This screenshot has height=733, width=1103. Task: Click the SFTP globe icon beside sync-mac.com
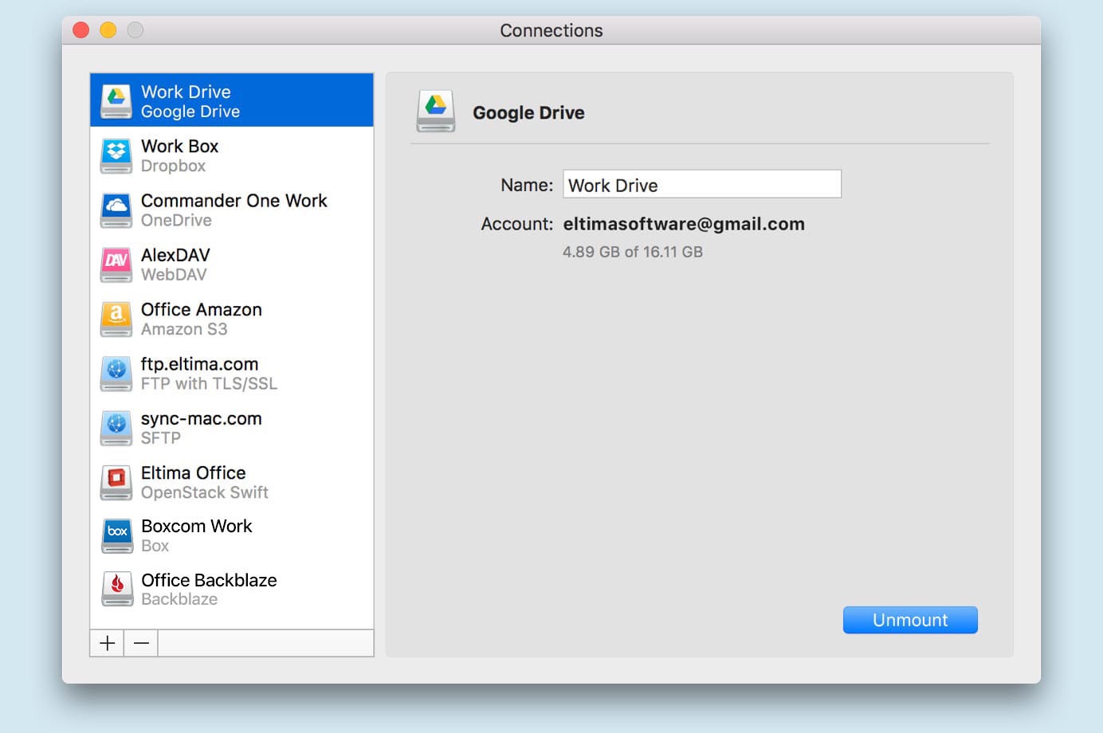pyautogui.click(x=116, y=428)
